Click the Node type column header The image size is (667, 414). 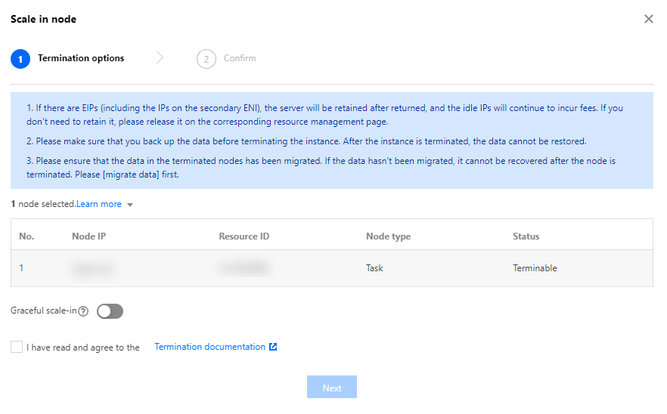pyautogui.click(x=388, y=236)
